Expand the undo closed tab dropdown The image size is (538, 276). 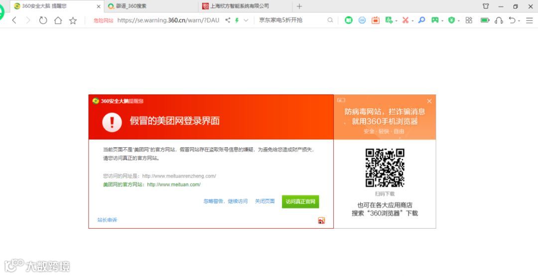click(x=519, y=21)
